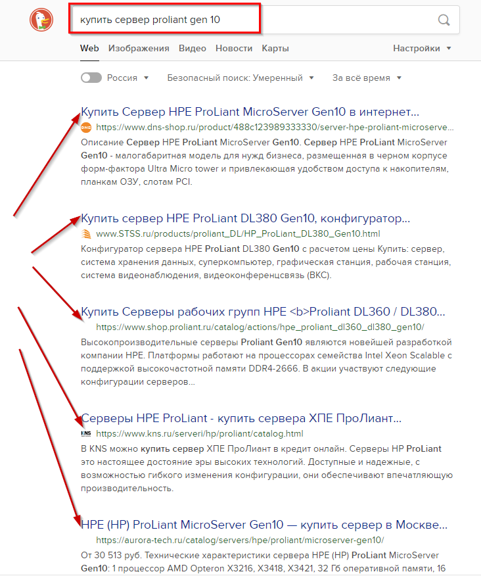The width and height of the screenshot is (481, 576).
Task: Click snippet text starting 'Высокопроизводительные серверы'
Action: pos(266,362)
